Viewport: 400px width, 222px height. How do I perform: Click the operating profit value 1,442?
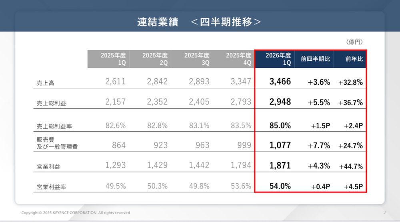coord(199,165)
